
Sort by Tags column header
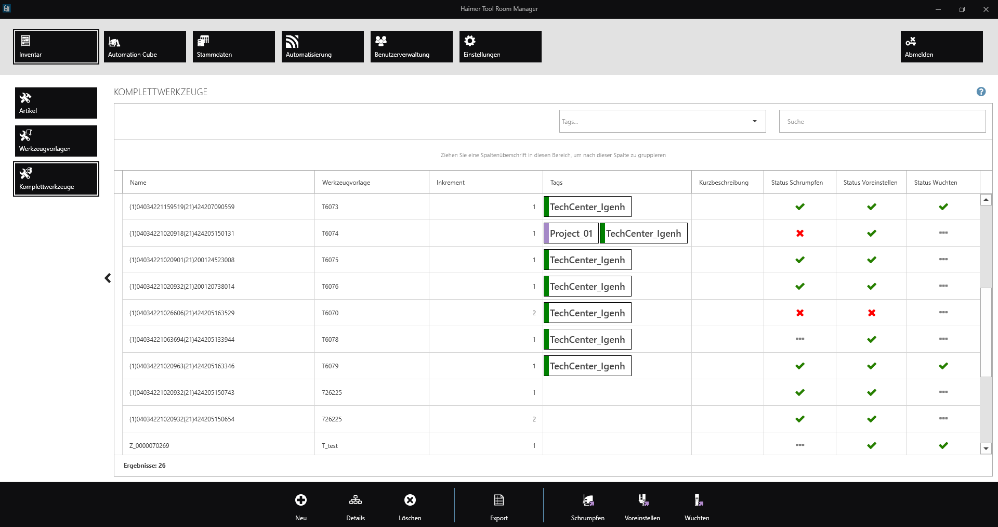pos(617,183)
